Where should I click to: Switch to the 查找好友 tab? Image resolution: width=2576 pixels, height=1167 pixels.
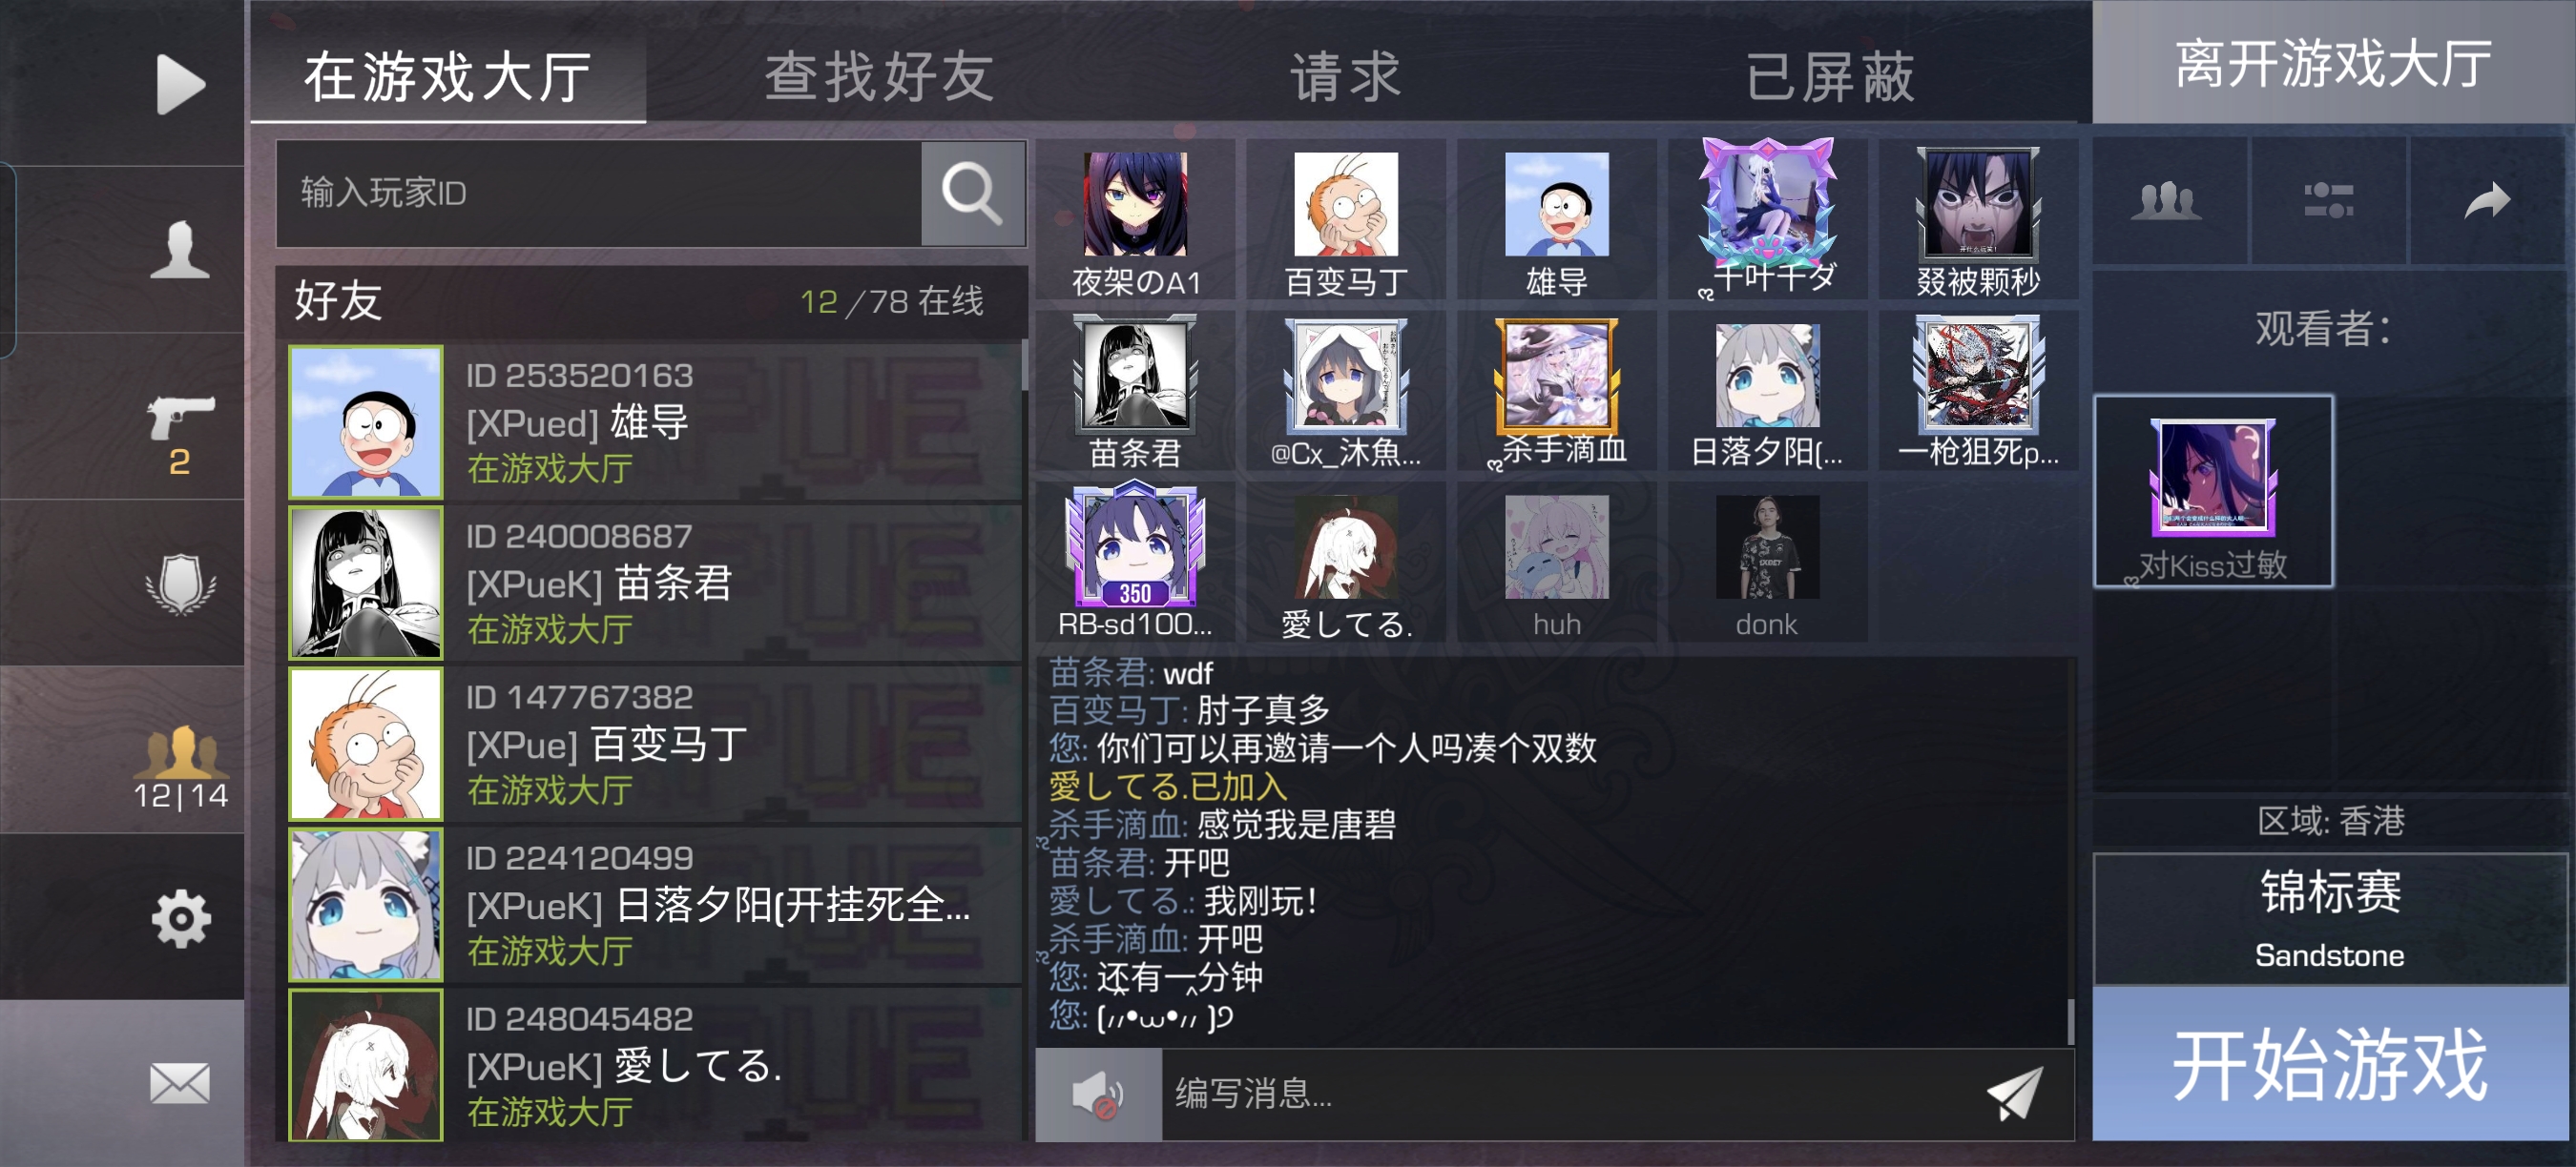point(880,77)
